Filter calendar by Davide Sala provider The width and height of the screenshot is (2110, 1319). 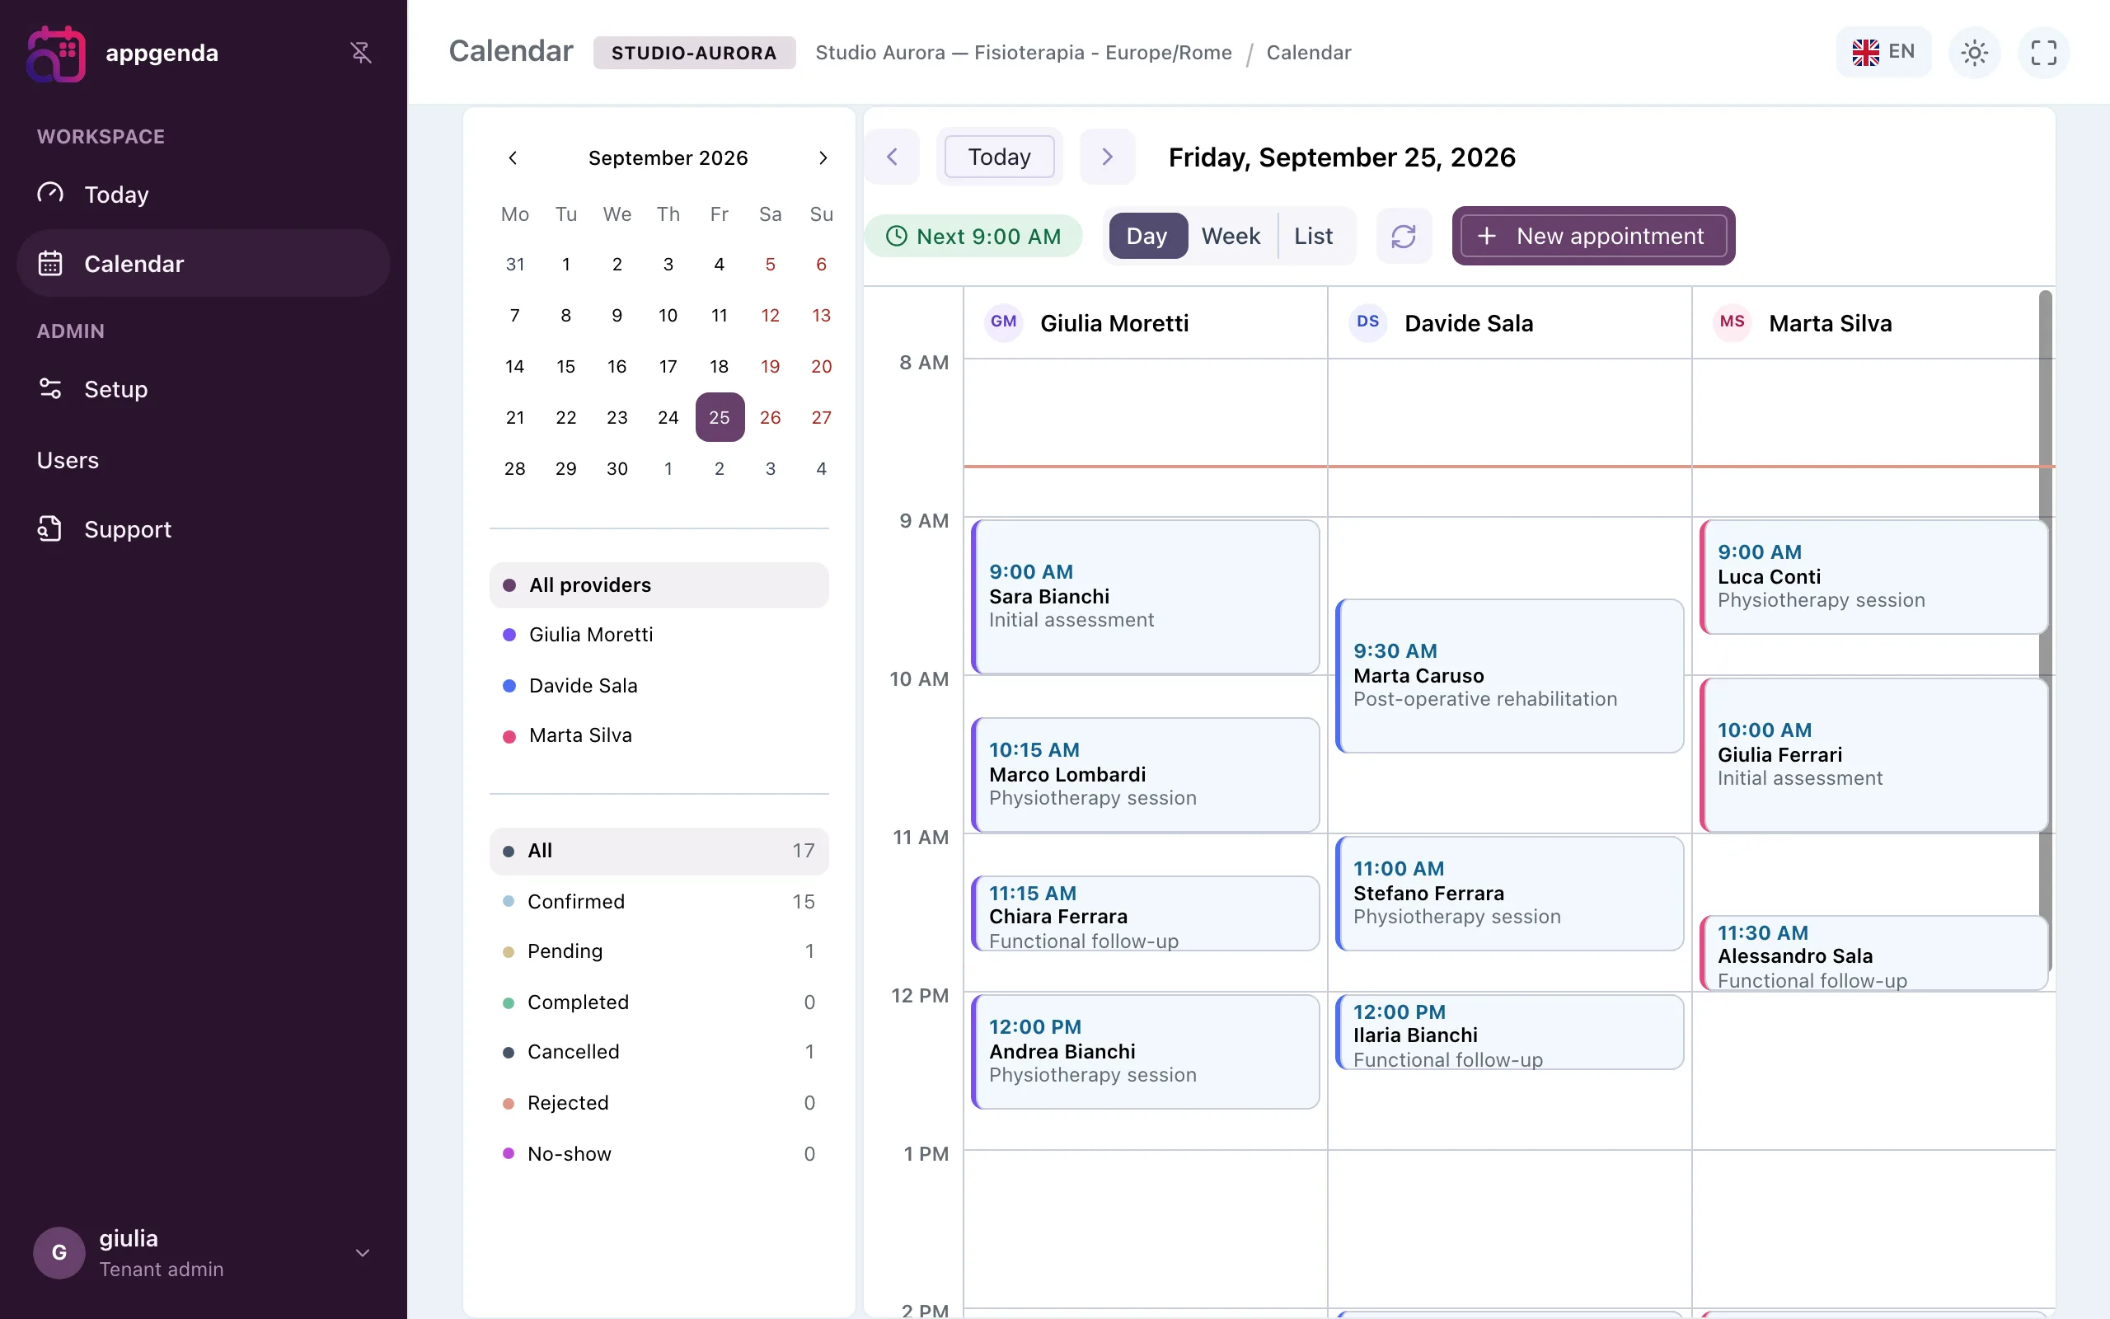(x=659, y=686)
